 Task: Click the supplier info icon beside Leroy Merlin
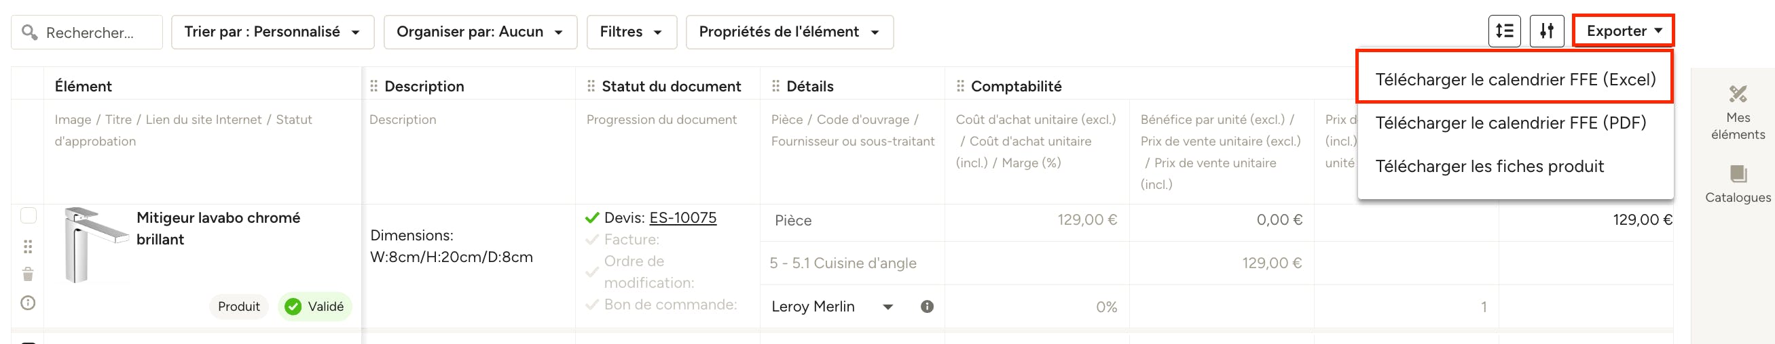click(927, 306)
